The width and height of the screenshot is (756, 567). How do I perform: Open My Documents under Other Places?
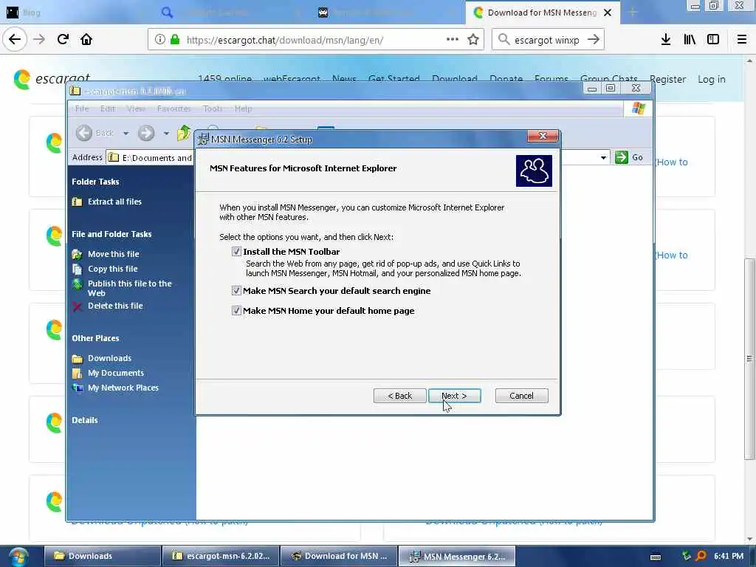tap(116, 373)
